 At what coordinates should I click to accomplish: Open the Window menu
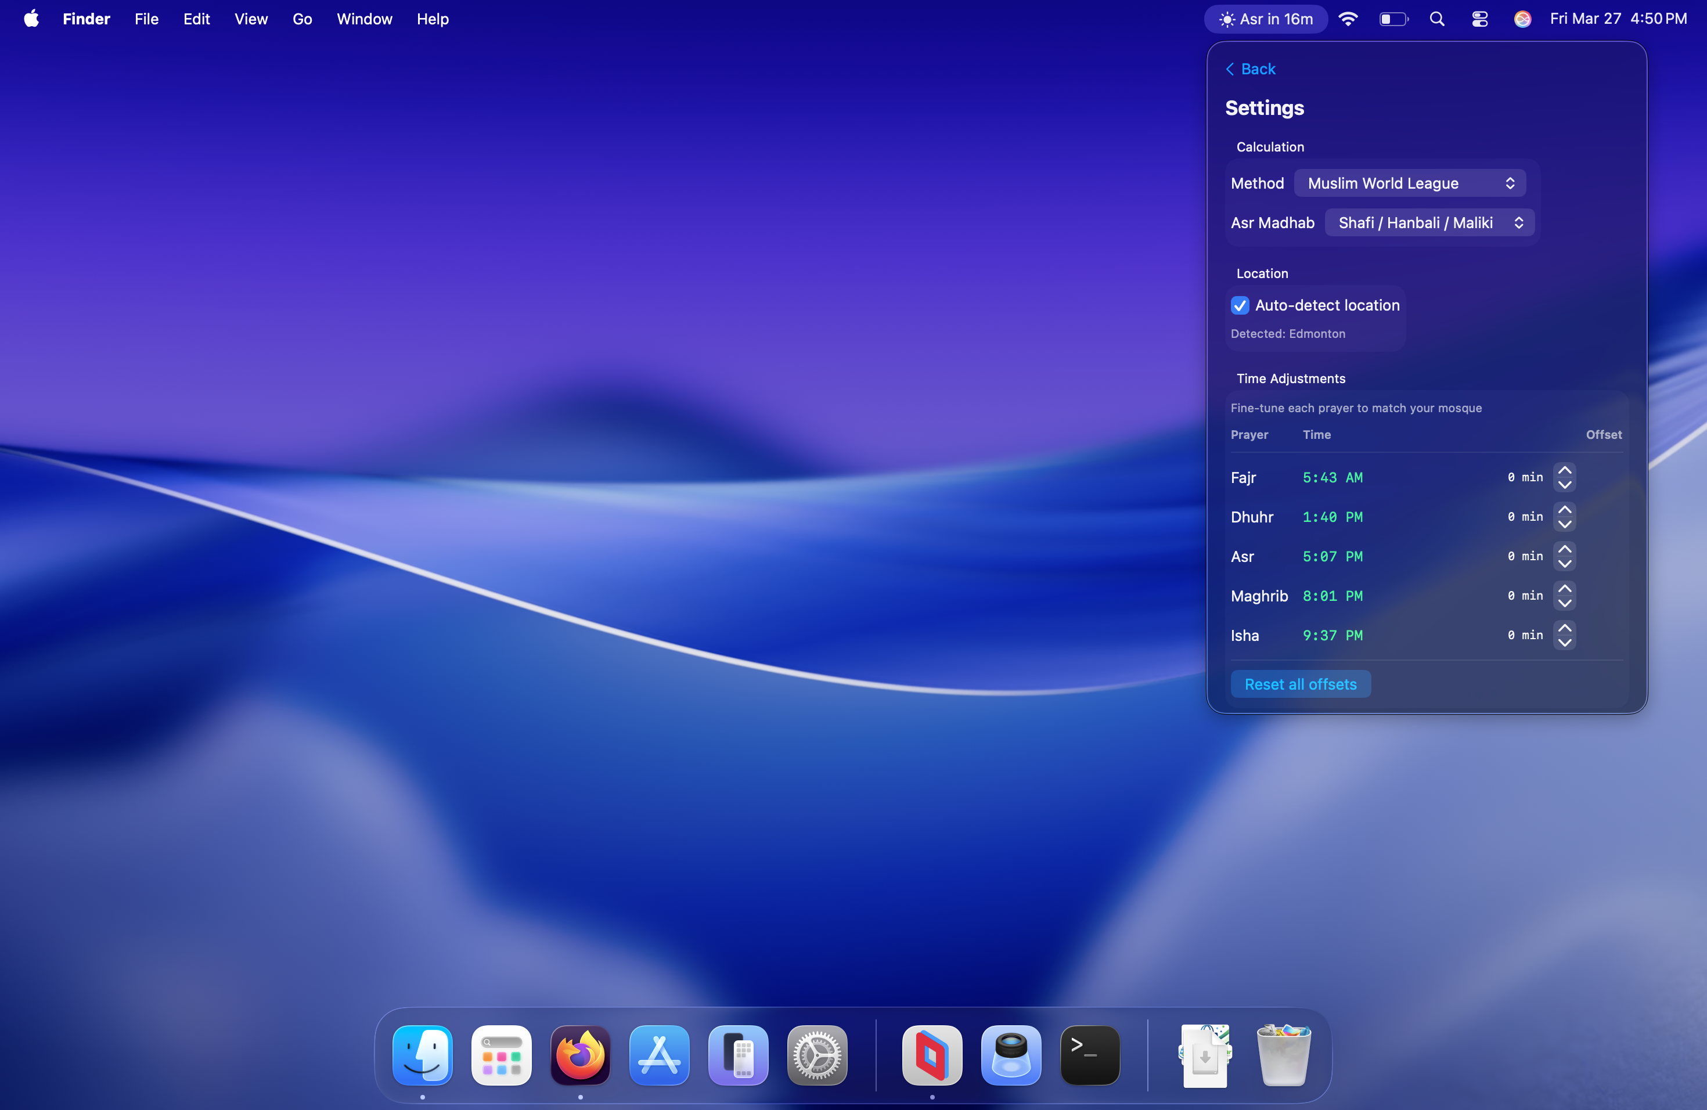(x=365, y=19)
